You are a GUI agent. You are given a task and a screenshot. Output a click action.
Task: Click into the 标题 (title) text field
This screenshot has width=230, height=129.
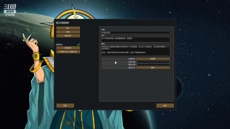(x=135, y=33)
